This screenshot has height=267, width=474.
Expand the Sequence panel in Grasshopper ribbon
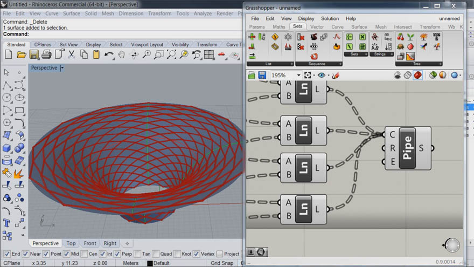pyautogui.click(x=340, y=64)
